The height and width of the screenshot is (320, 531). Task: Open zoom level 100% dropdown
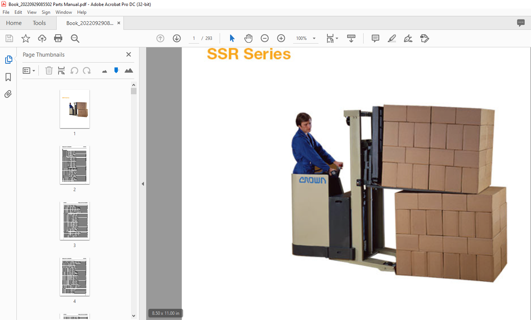306,38
